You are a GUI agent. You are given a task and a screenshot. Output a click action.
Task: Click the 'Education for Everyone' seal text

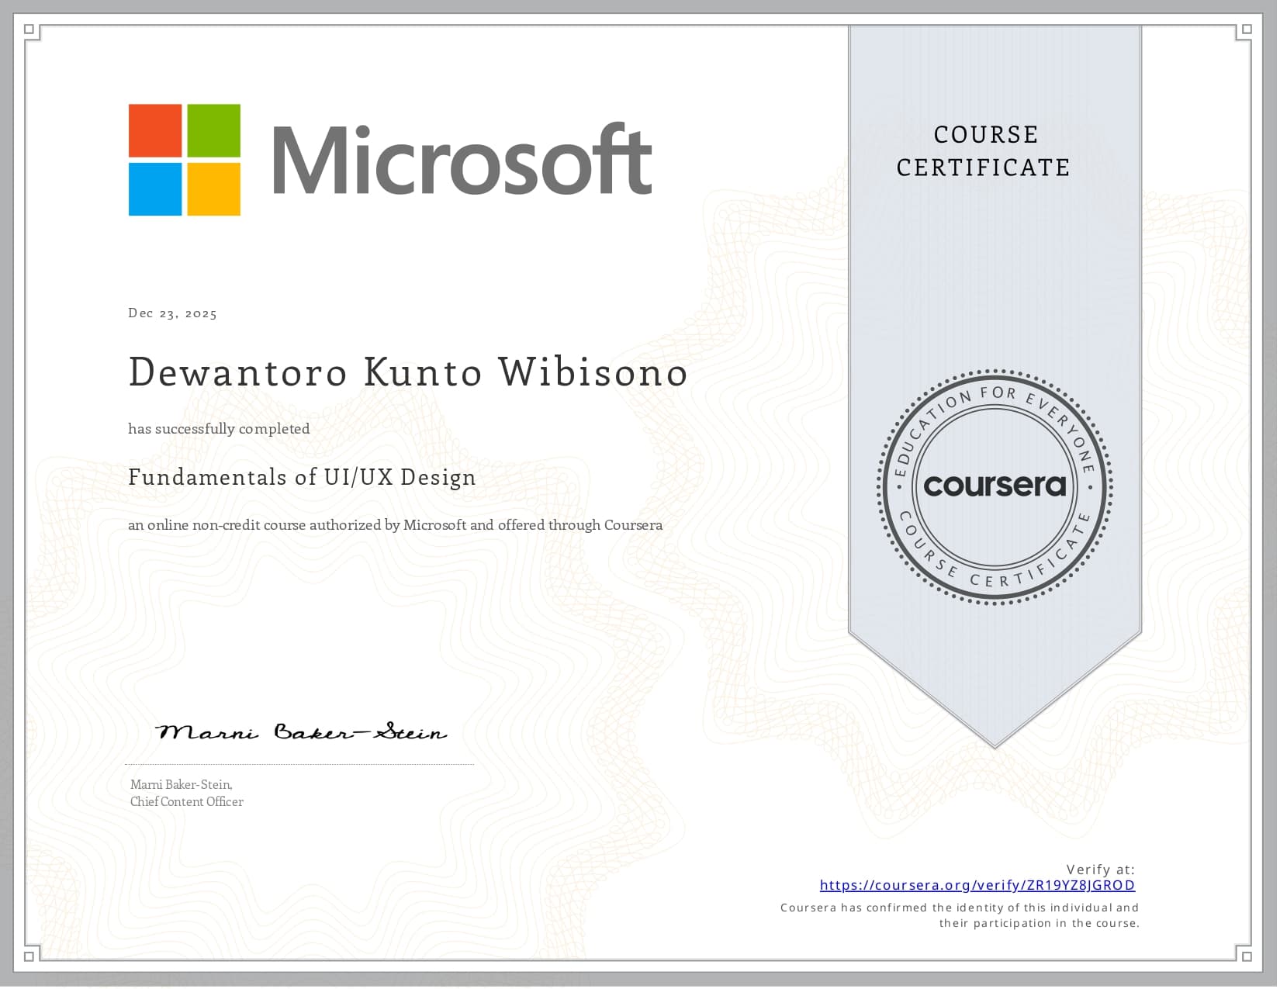995,399
